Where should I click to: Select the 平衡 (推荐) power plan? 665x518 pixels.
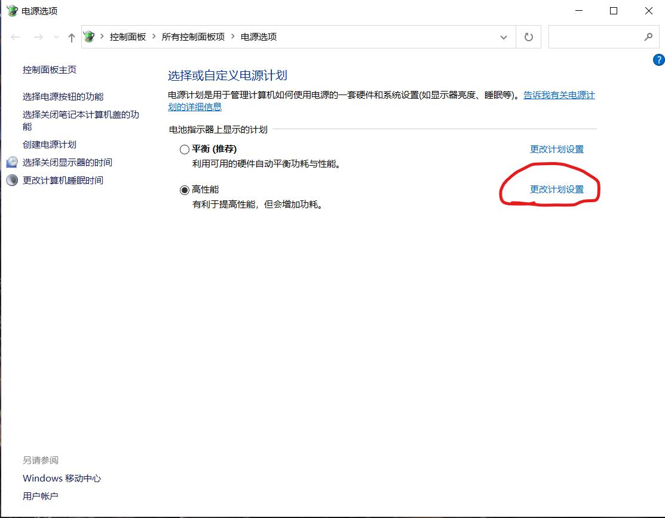(x=185, y=149)
